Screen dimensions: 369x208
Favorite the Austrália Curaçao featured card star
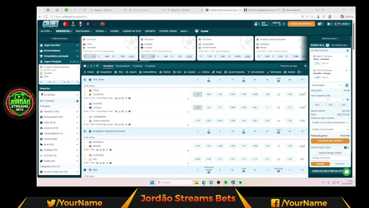pyautogui.click(x=193, y=39)
